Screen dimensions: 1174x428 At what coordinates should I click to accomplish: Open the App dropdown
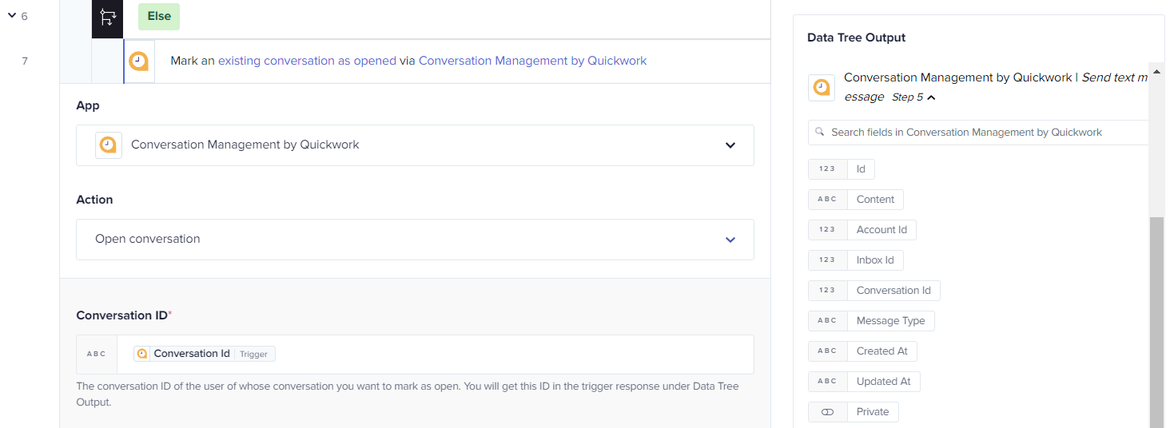coord(415,145)
